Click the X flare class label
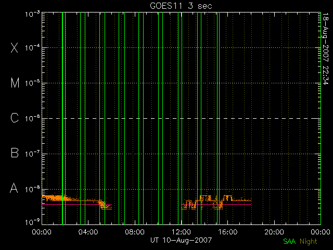333x250 pixels. 15,47
